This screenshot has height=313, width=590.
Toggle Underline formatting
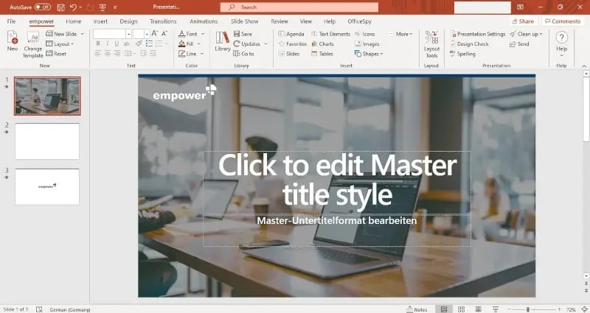[117, 43]
